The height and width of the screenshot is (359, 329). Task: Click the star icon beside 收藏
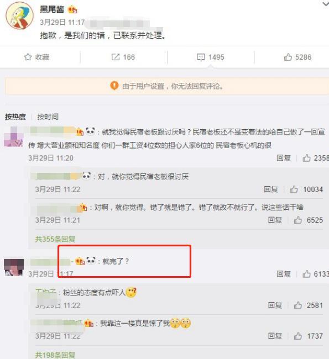pyautogui.click(x=28, y=57)
